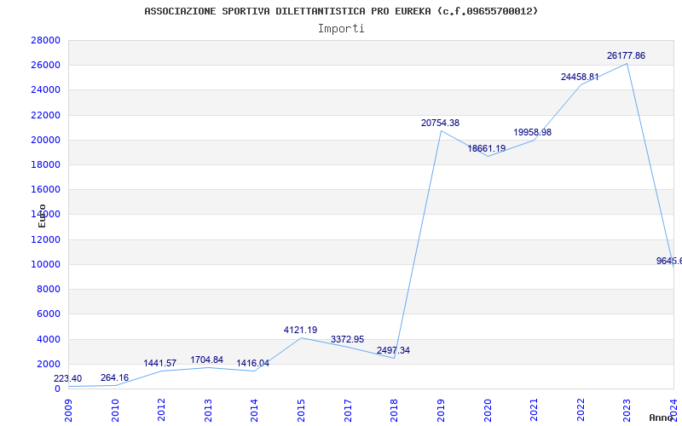This screenshot has width=682, height=426.
Task: Click the y-axis value 28000
Action: (x=45, y=40)
